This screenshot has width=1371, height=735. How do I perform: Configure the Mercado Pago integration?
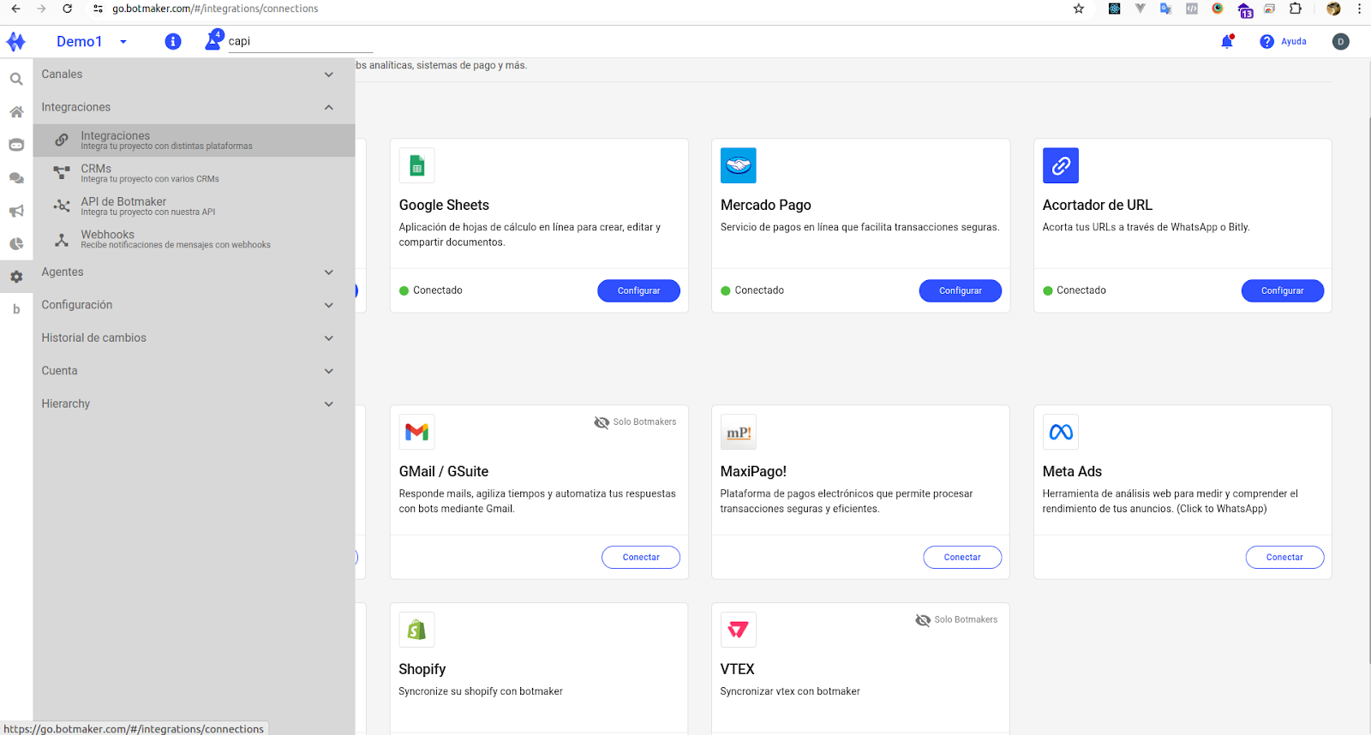(x=961, y=290)
